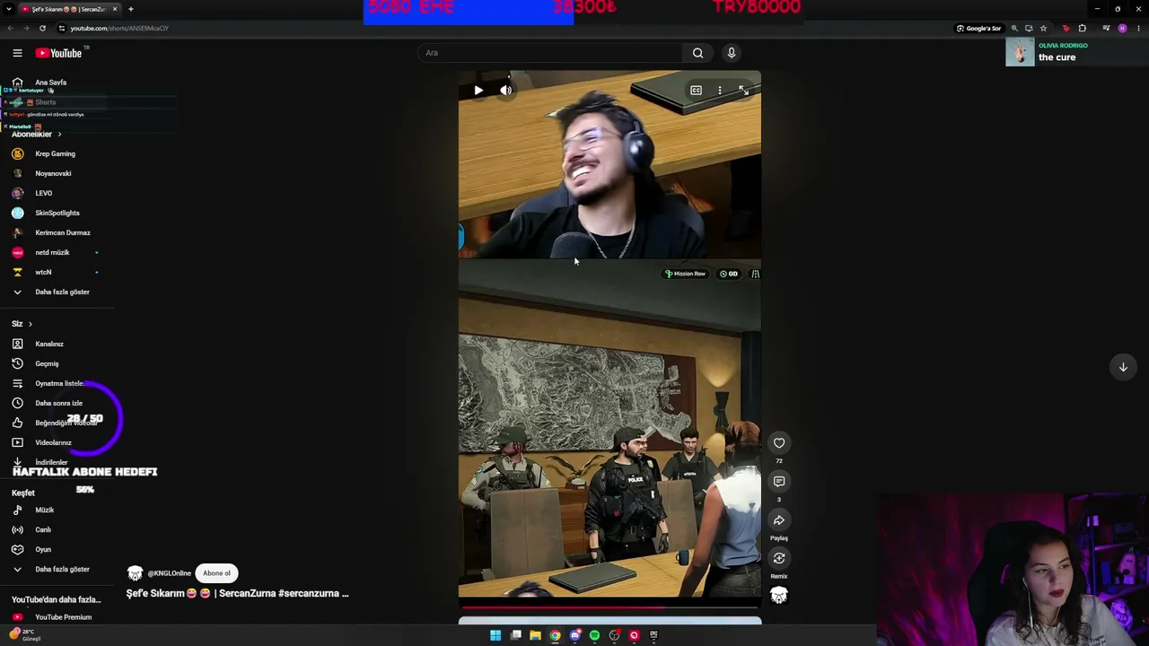Image resolution: width=1149 pixels, height=646 pixels.
Task: Go to the next Short arrow
Action: tap(1123, 367)
